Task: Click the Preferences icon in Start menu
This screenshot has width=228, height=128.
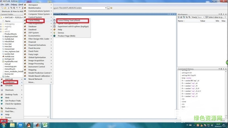Action: (2, 108)
